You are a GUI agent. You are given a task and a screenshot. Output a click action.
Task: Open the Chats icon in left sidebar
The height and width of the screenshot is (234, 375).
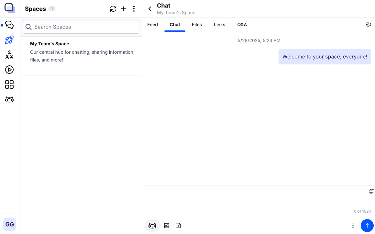(9, 25)
